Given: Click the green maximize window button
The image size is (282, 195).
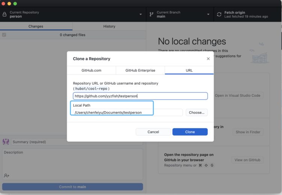Looking at the screenshot, I should click(x=15, y=3).
